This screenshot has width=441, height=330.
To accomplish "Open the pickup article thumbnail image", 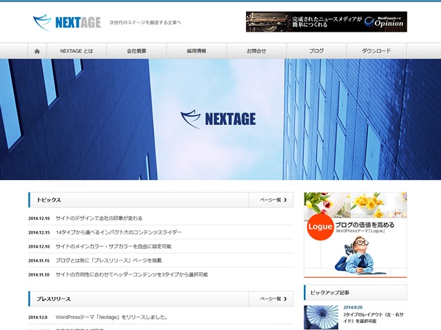I will click(x=321, y=318).
